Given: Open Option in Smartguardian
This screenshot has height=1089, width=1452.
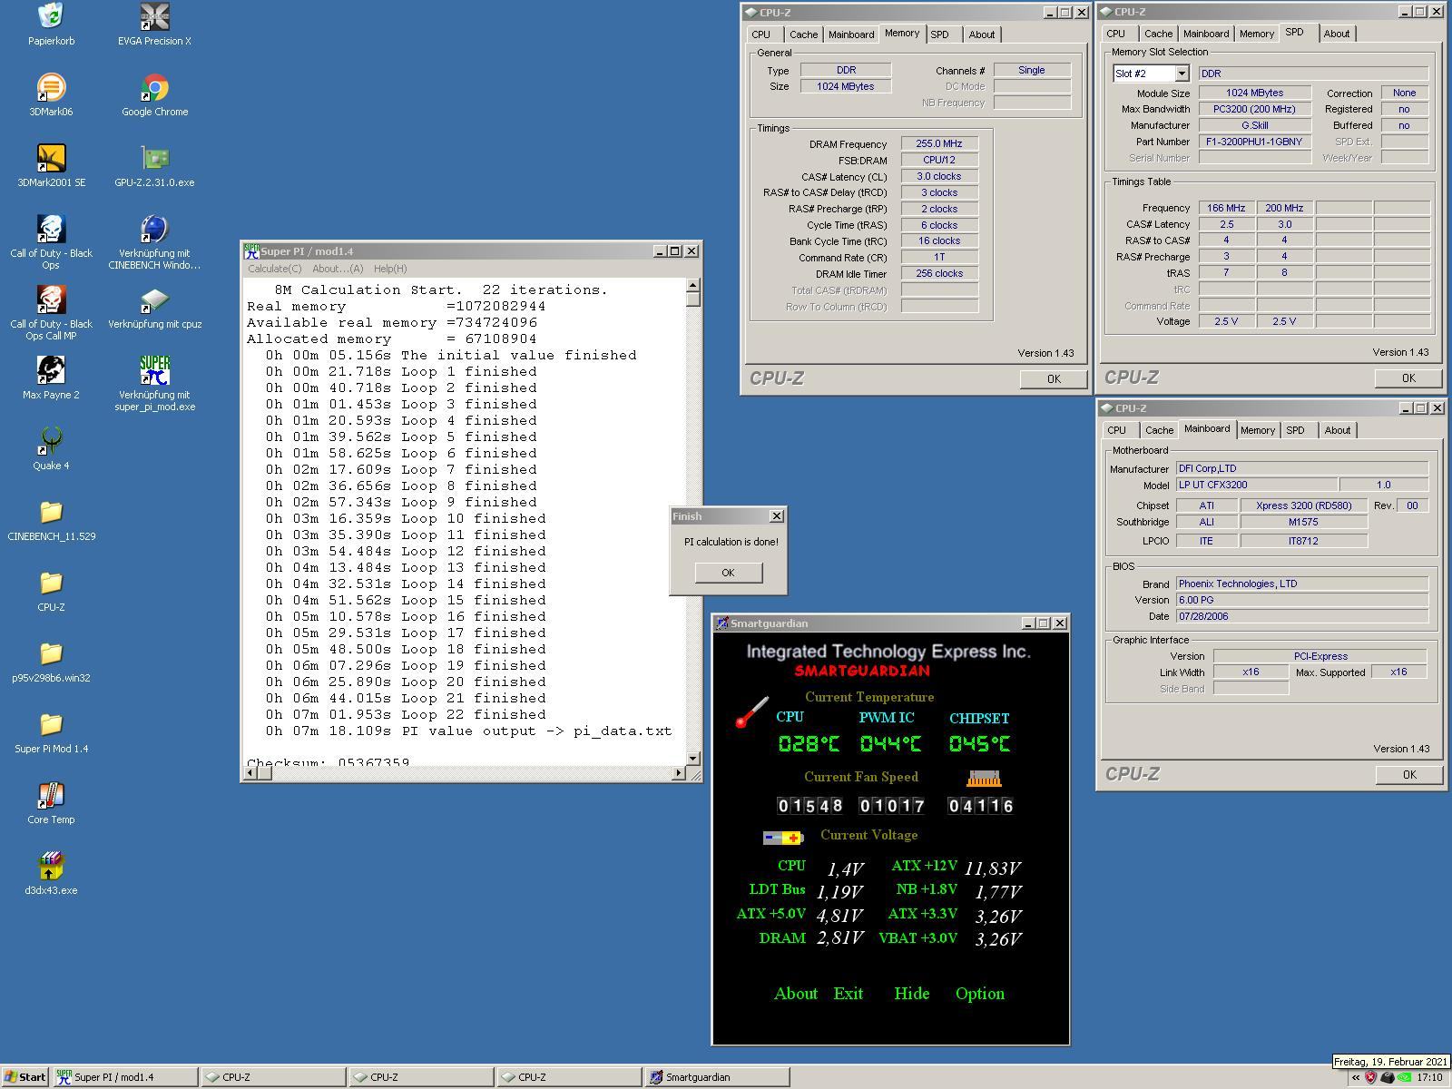Looking at the screenshot, I should pyautogui.click(x=980, y=994).
